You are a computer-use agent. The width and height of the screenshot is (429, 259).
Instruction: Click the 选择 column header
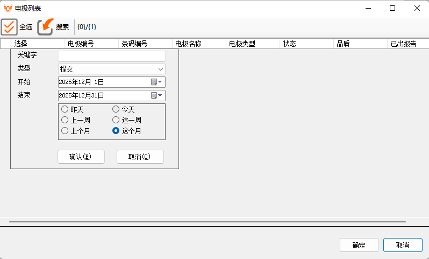(38, 44)
